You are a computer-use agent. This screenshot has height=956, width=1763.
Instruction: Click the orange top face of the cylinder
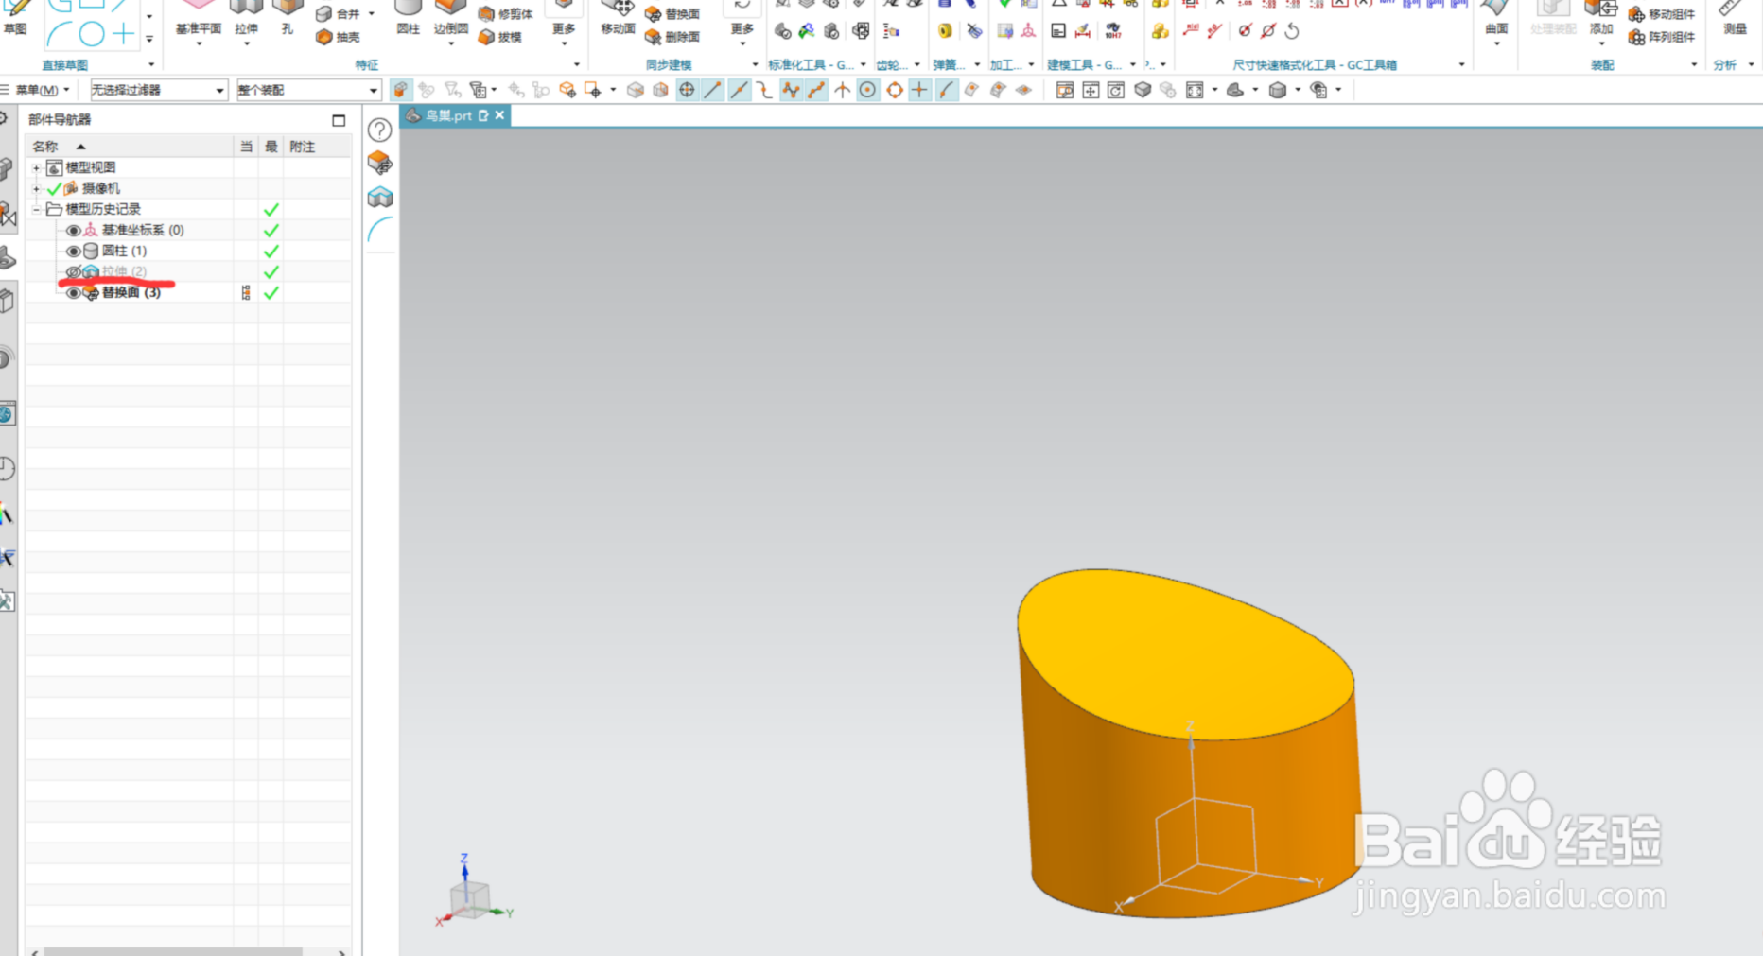click(1184, 654)
